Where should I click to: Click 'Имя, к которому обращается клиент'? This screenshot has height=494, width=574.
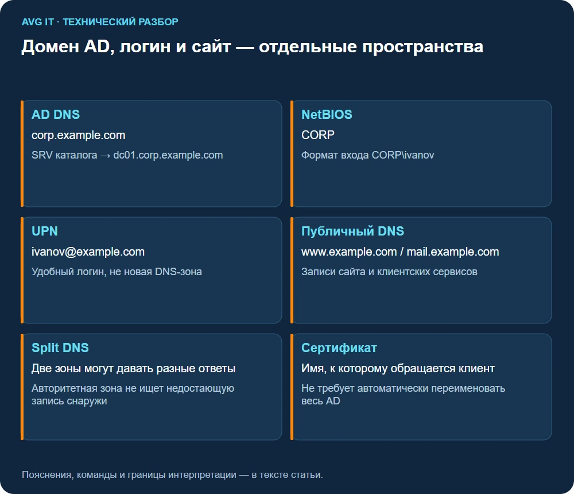click(x=398, y=368)
